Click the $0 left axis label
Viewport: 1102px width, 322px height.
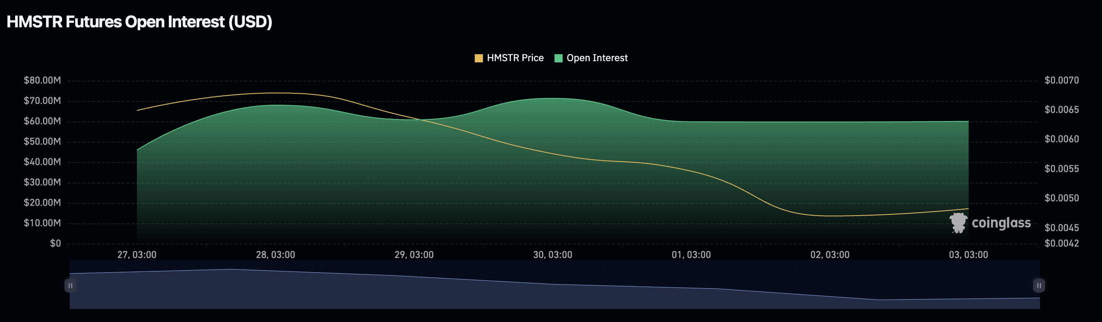pos(56,243)
